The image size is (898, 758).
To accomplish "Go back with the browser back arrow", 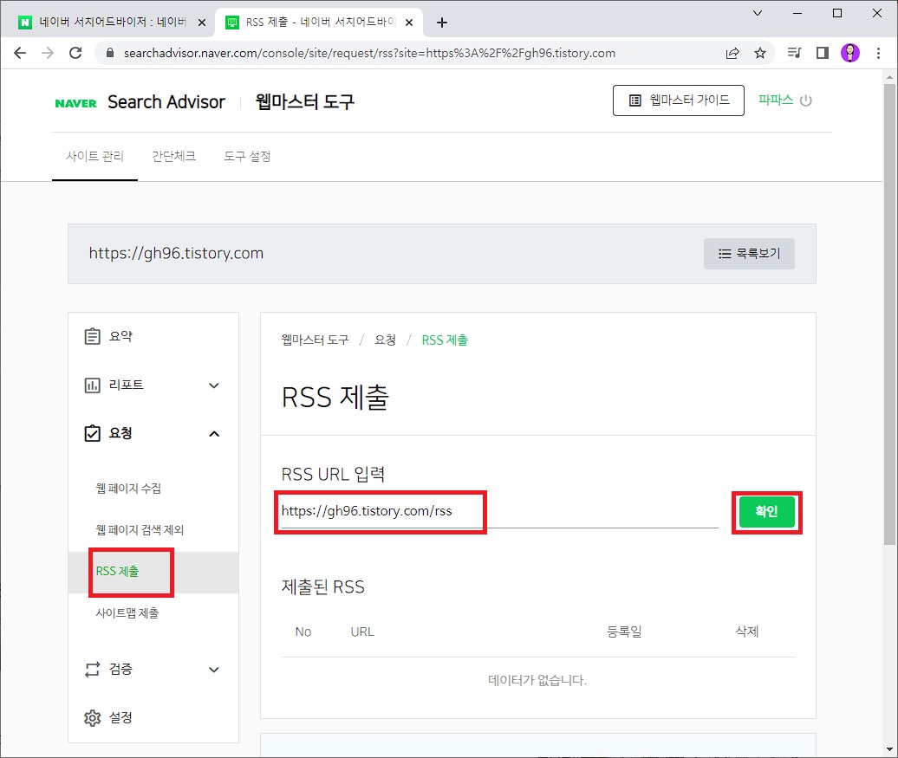I will (x=20, y=53).
